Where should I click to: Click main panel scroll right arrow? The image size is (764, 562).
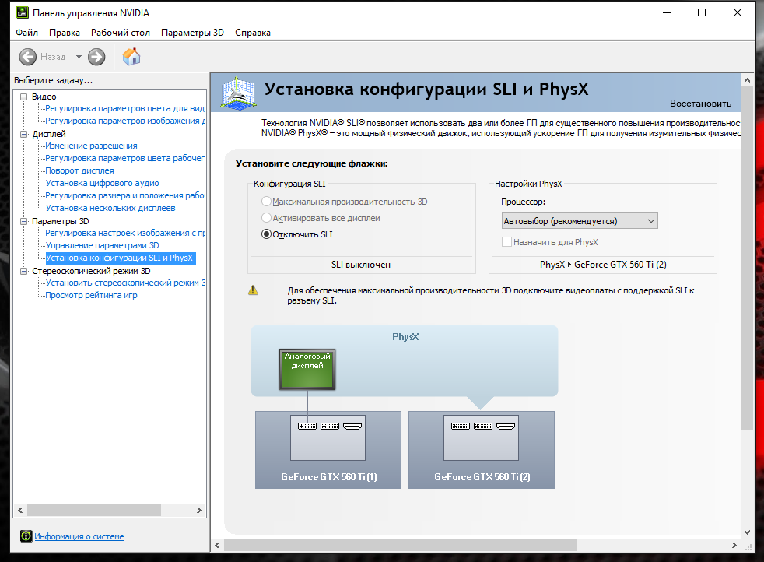[734, 545]
